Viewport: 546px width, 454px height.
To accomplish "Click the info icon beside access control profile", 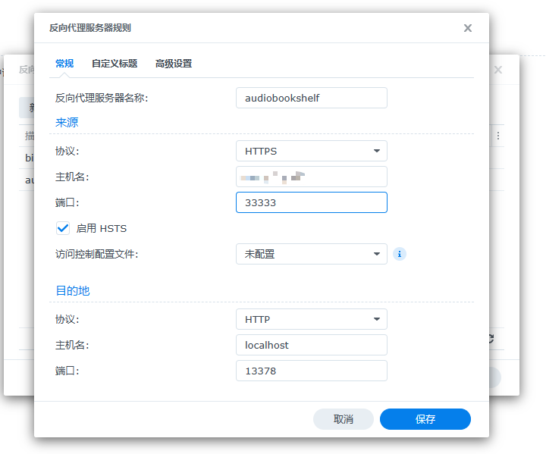I will coord(400,254).
